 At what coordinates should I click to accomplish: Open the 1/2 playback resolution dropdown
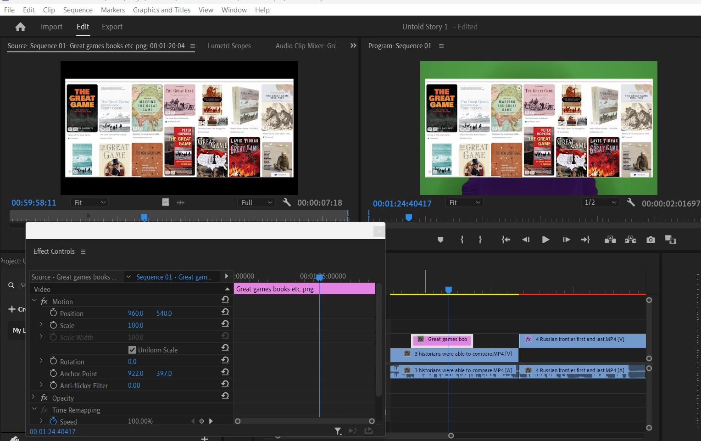pos(600,202)
